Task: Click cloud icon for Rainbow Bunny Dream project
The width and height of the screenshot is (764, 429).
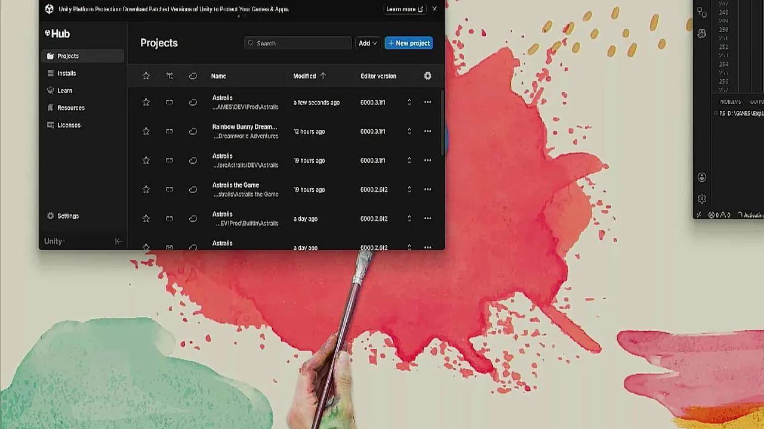Action: [193, 131]
